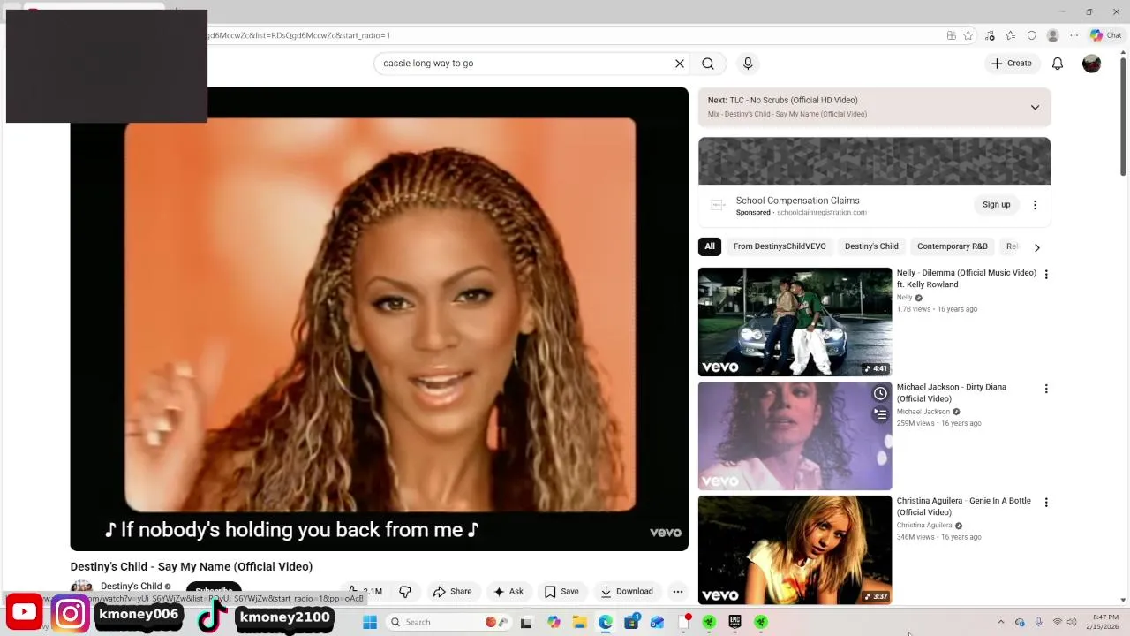1130x636 pixels.
Task: Open Copilot Chat in Edge
Action: (x=1105, y=35)
